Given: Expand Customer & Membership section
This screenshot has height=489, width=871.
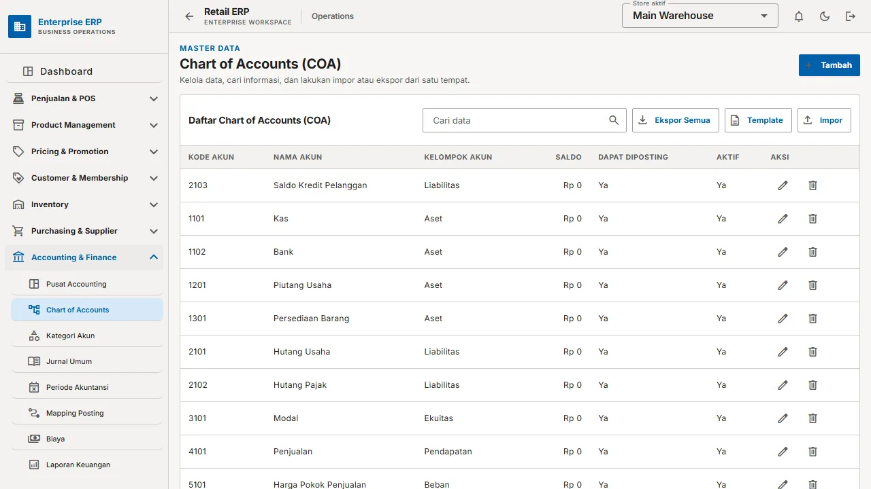Looking at the screenshot, I should coord(84,178).
